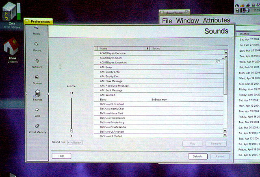Select the Sounds preferences icon

tap(37, 95)
